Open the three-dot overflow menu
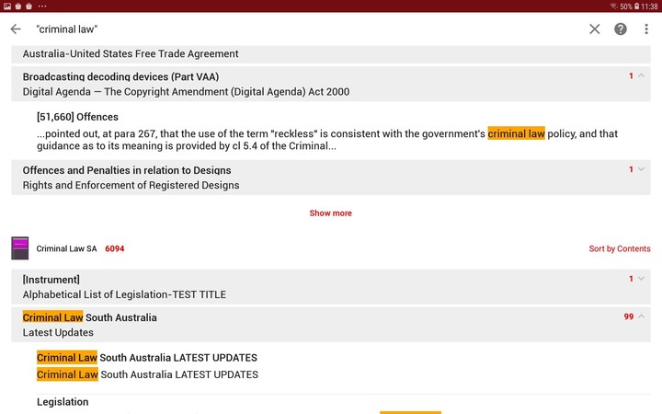 [646, 29]
